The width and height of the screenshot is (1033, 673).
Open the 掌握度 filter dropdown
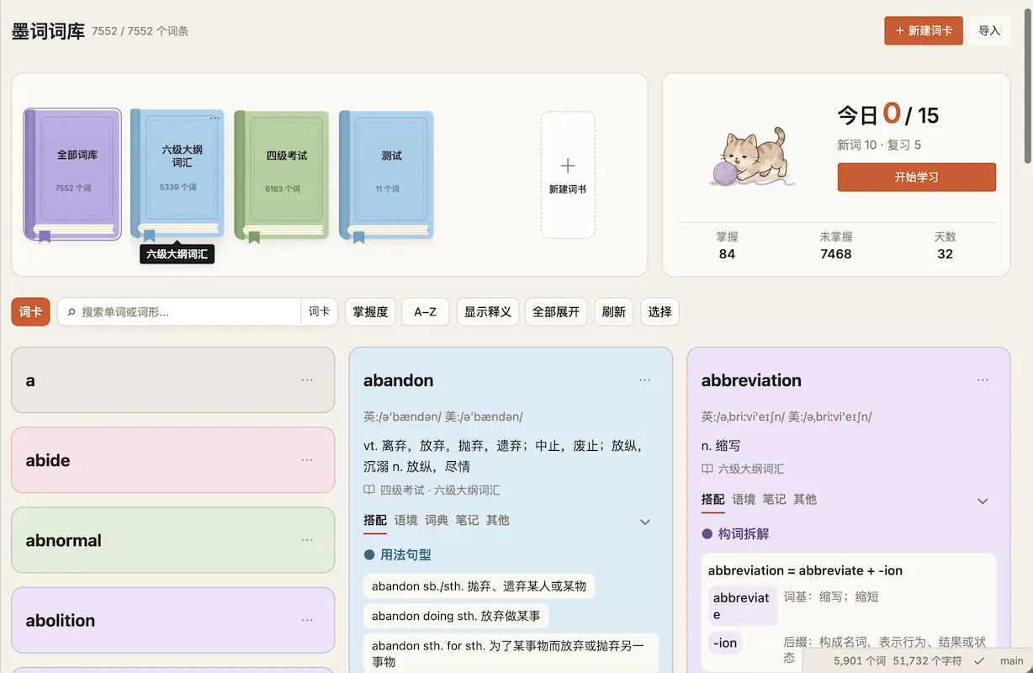[x=370, y=311]
